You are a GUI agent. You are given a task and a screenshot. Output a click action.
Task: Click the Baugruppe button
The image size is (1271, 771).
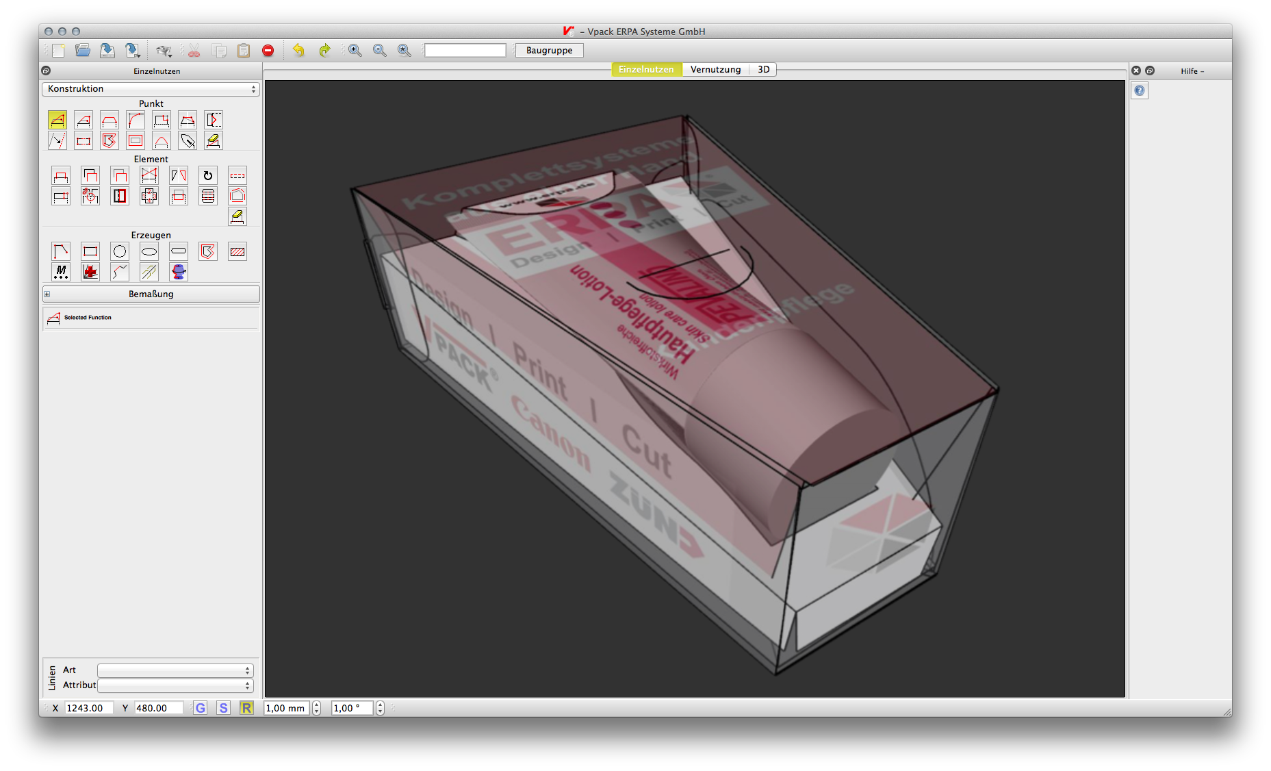[549, 50]
